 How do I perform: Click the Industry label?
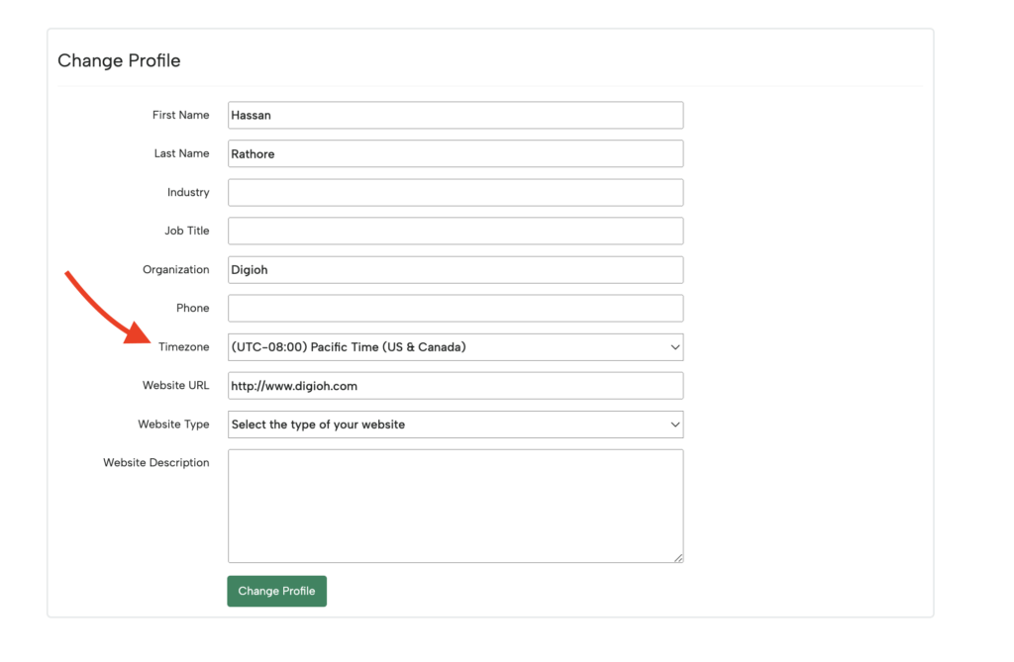click(x=188, y=193)
